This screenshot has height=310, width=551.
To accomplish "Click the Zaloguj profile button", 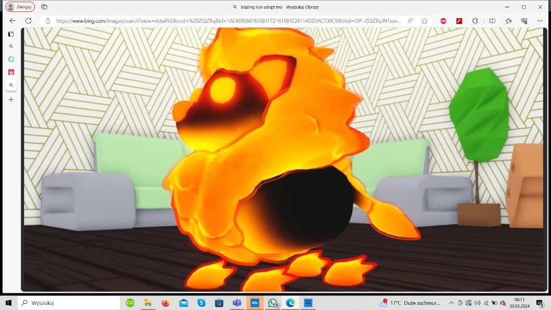I will coord(20,7).
